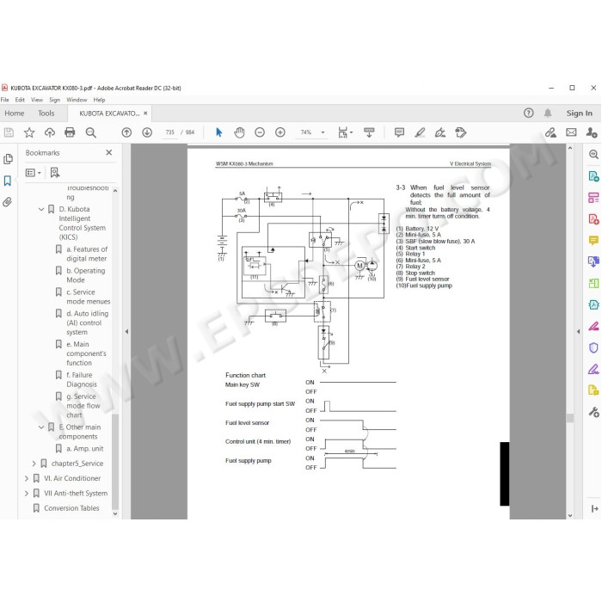Screen dimensions: 602x602
Task: Expand the right tools pane arrow
Action: pos(578,332)
